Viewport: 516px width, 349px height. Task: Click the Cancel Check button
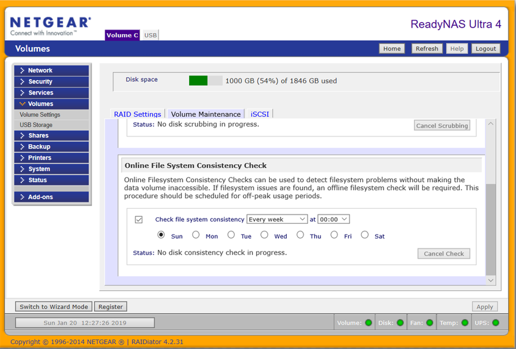444,253
